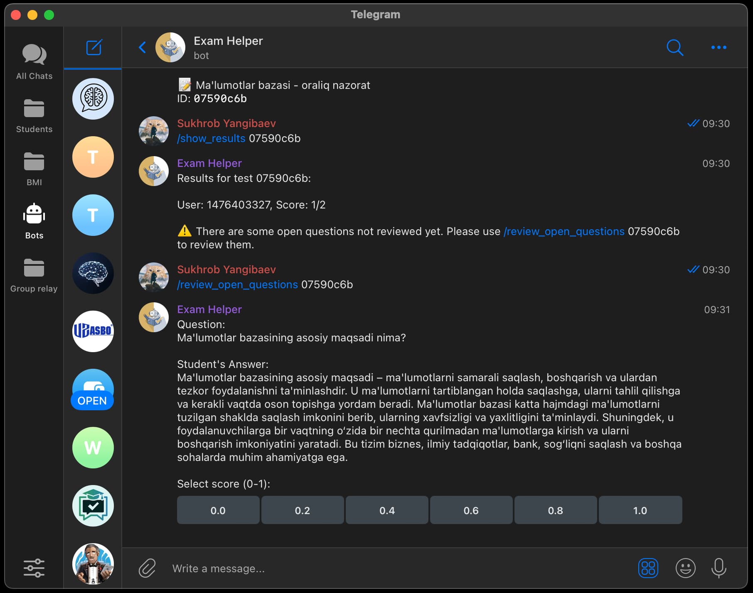Click Exam Helper sender name at 09:31
The image size is (753, 593).
point(209,309)
